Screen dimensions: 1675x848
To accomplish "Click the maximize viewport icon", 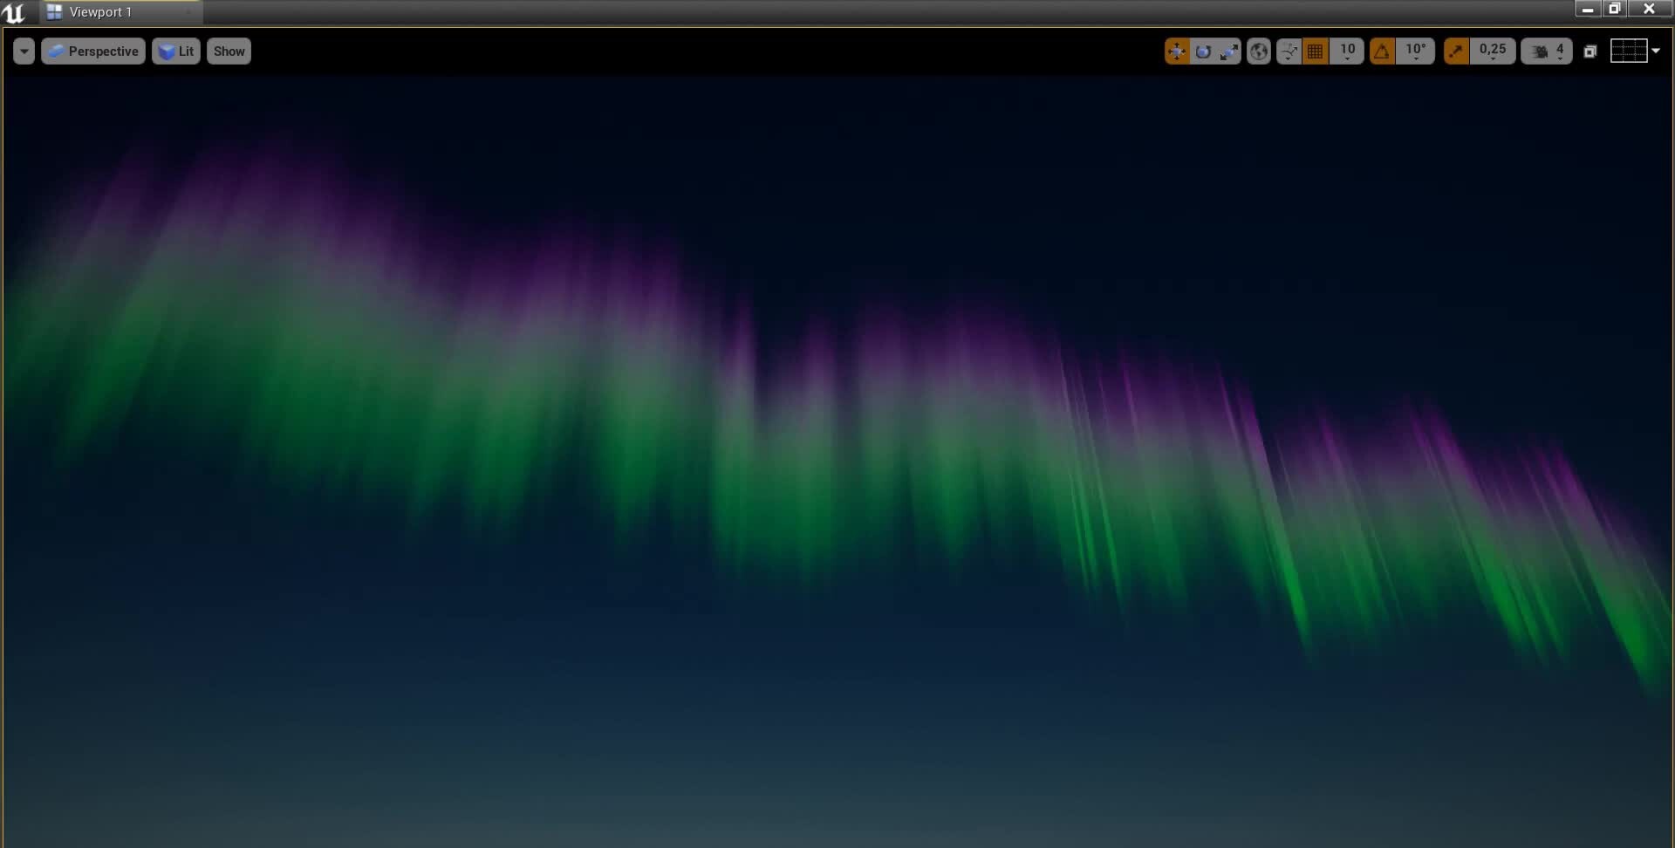I will [1591, 51].
